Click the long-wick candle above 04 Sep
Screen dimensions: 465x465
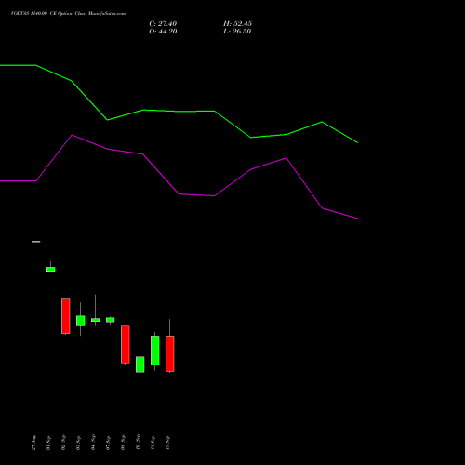(x=96, y=320)
